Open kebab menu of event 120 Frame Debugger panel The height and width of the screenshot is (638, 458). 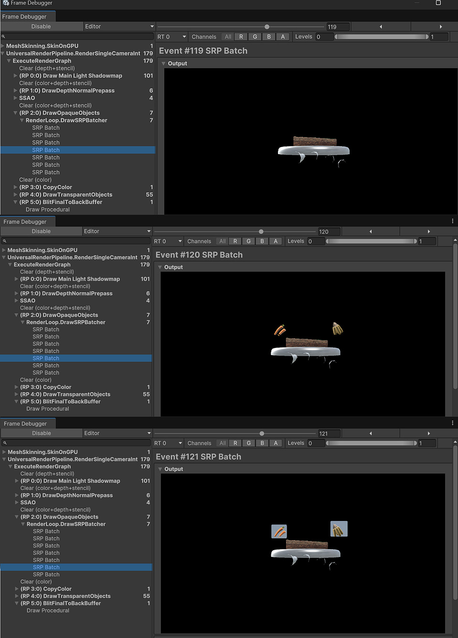pos(452,221)
